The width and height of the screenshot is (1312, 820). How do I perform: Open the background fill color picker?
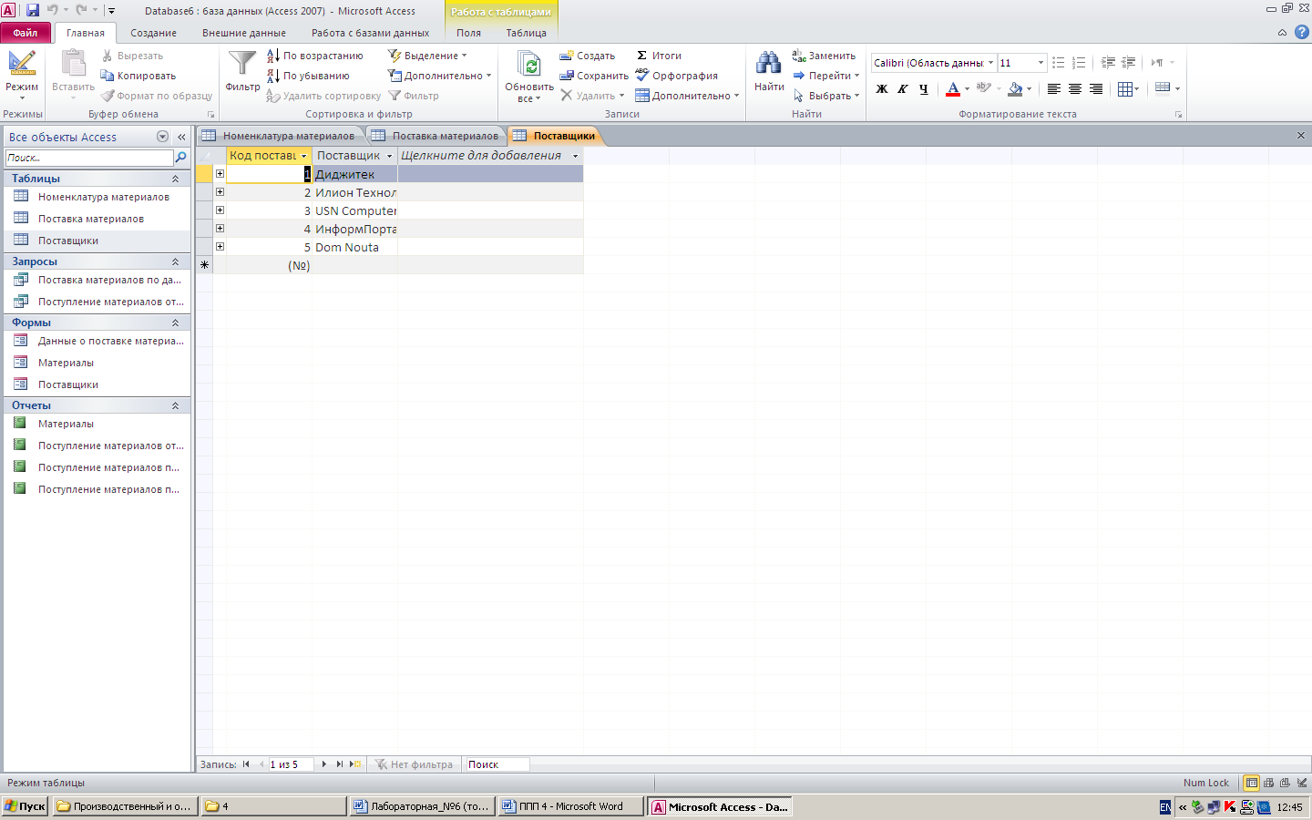coord(1020,88)
